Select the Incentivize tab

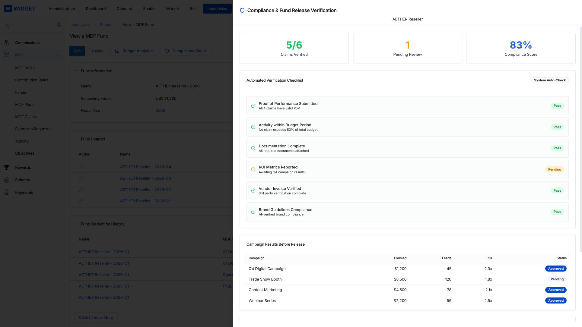(217, 9)
